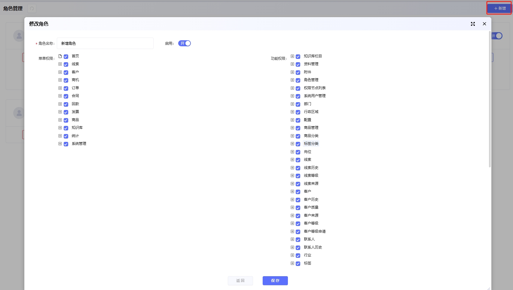Expand the 商品管理 function tree node
Viewport: 513px width, 290px height.
point(292,128)
